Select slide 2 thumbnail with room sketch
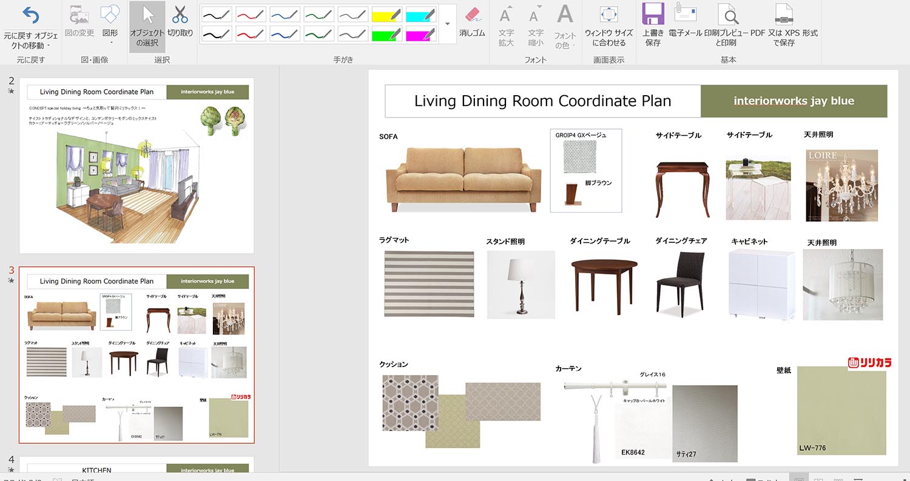The image size is (910, 481). (x=137, y=165)
